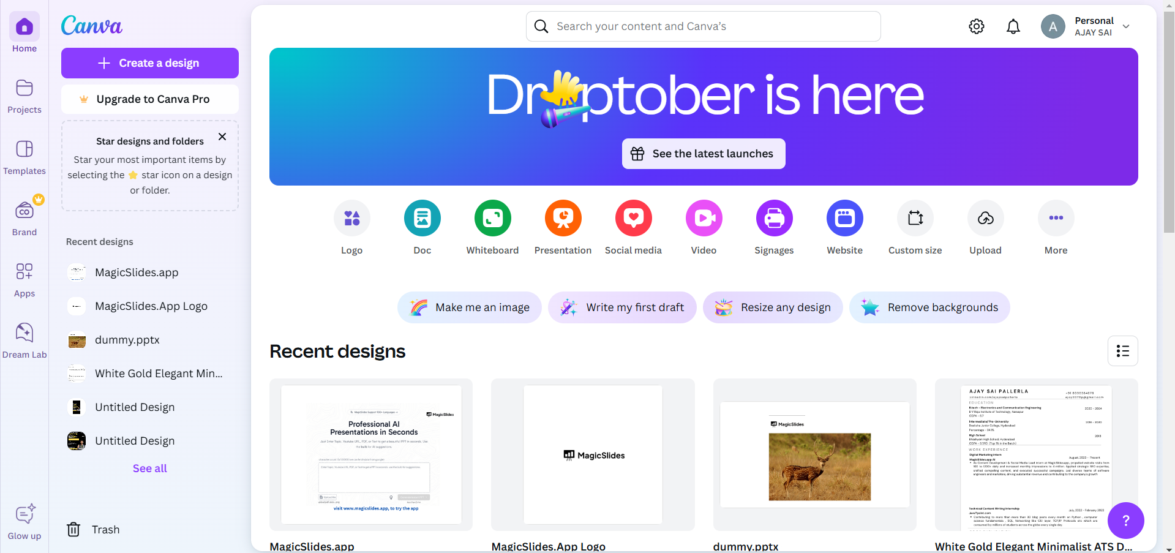Open the Glow up feedback icon
The image size is (1175, 553).
(24, 514)
